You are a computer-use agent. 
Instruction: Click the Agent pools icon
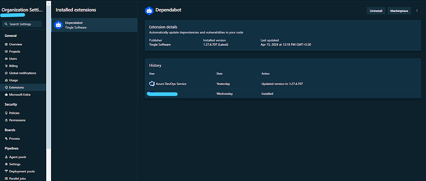6,157
